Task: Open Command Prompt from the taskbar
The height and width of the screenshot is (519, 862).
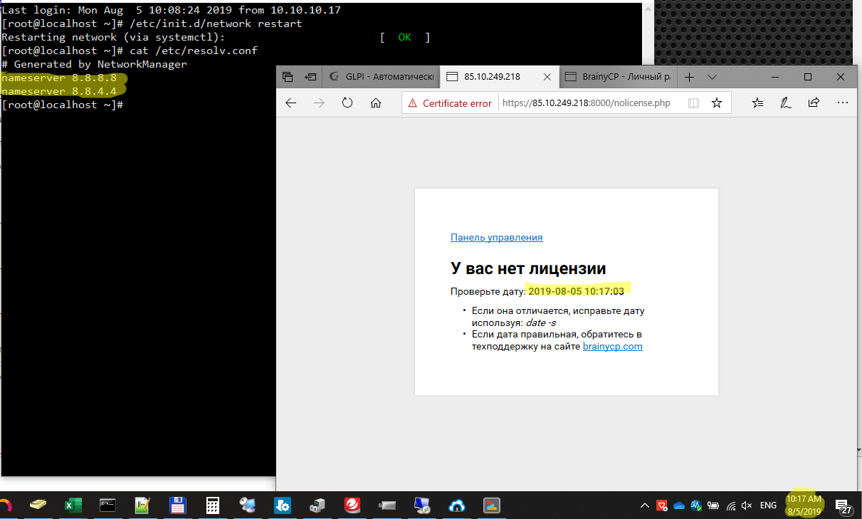Action: point(107,505)
